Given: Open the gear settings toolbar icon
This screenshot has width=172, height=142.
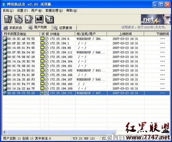Looking at the screenshot, I should 19,19.
